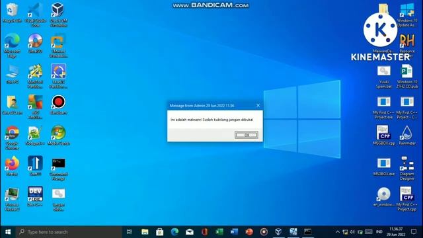The width and height of the screenshot is (423, 238).
Task: Expand the hidden system tray icons
Action: (x=338, y=232)
